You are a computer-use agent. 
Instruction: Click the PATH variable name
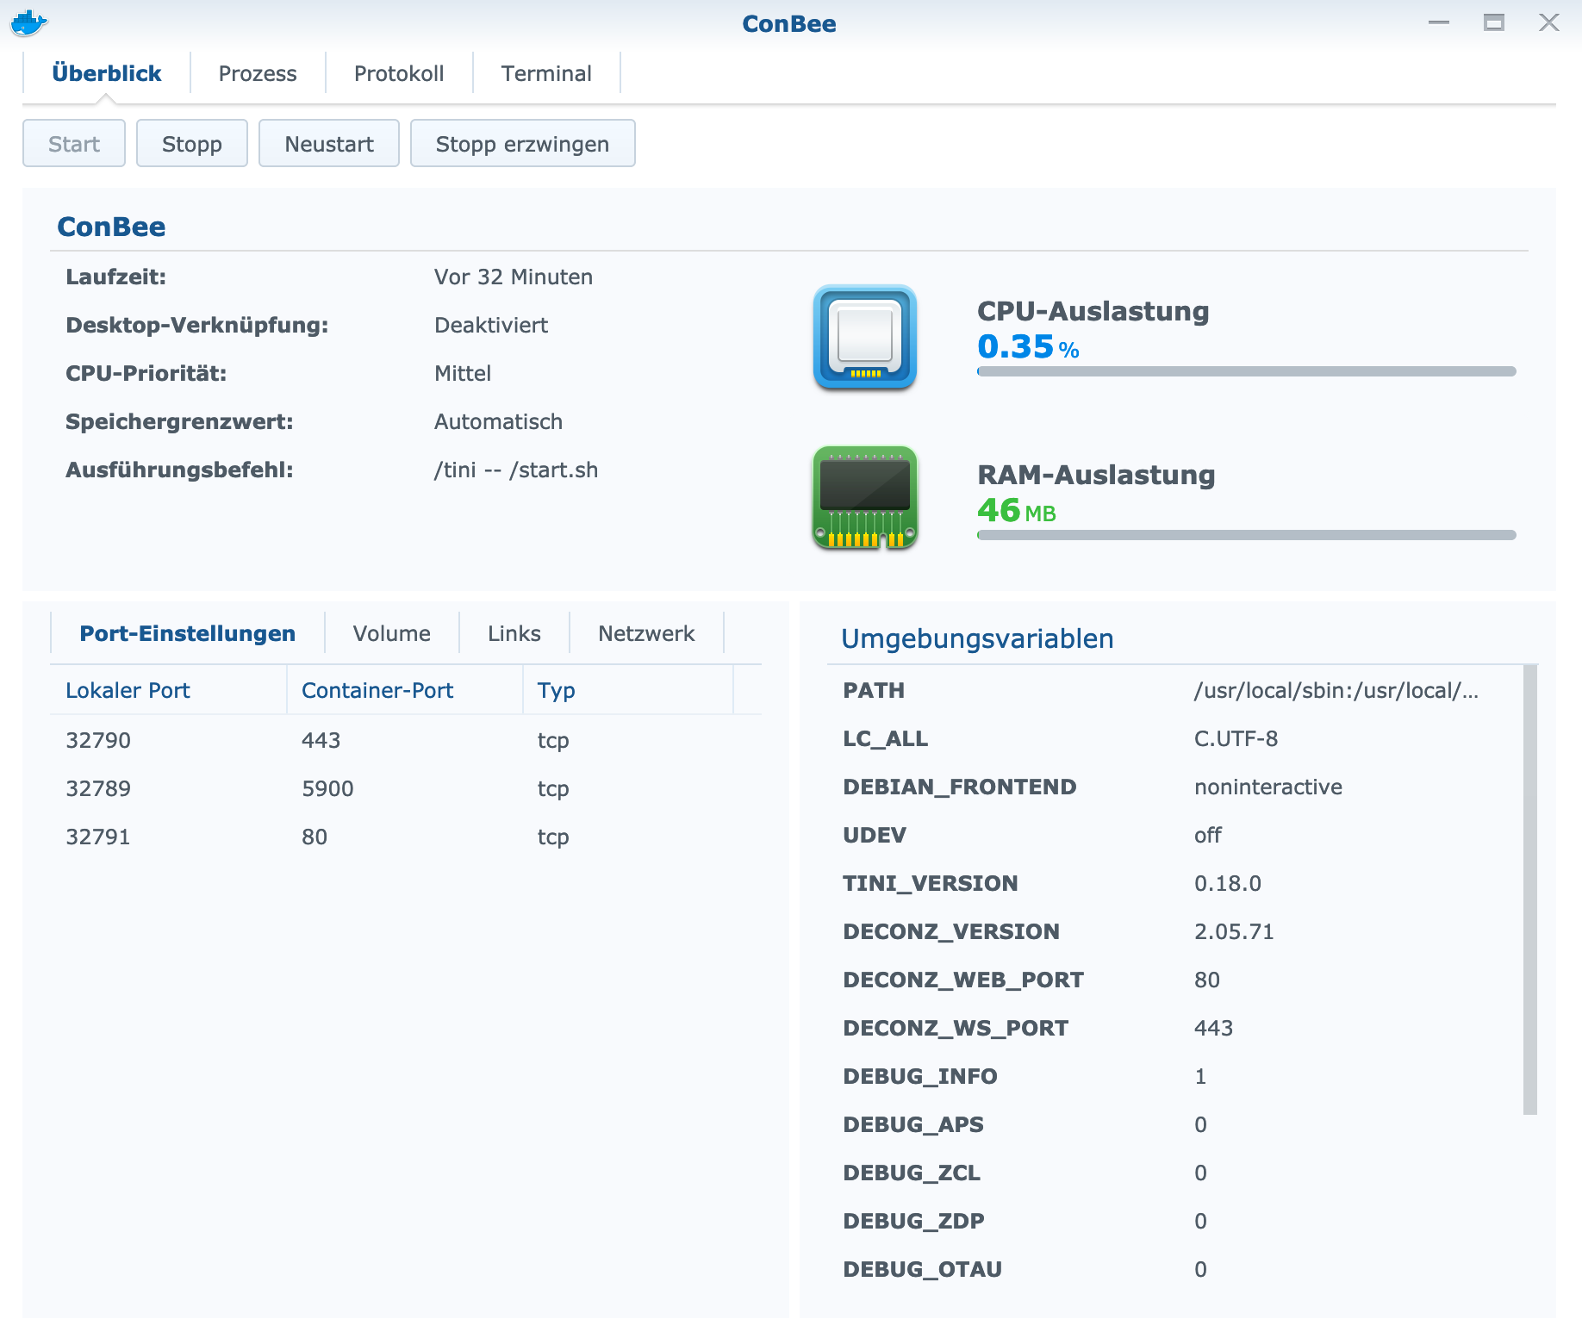pos(874,690)
